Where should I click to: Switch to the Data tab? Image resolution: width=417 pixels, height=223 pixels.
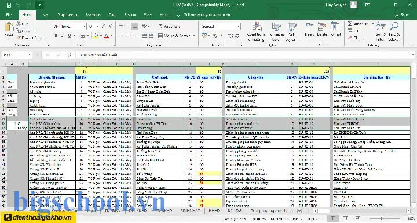pos(113,15)
